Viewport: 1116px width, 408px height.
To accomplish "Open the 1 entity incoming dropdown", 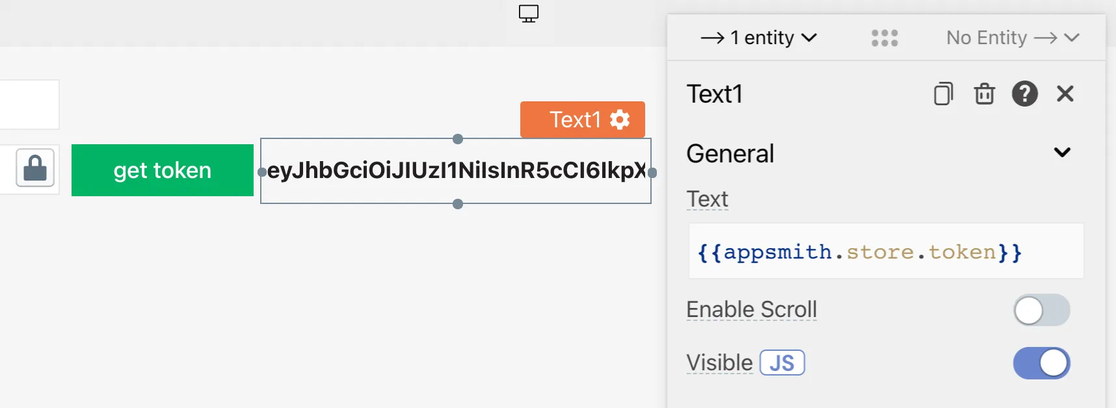I will point(758,38).
